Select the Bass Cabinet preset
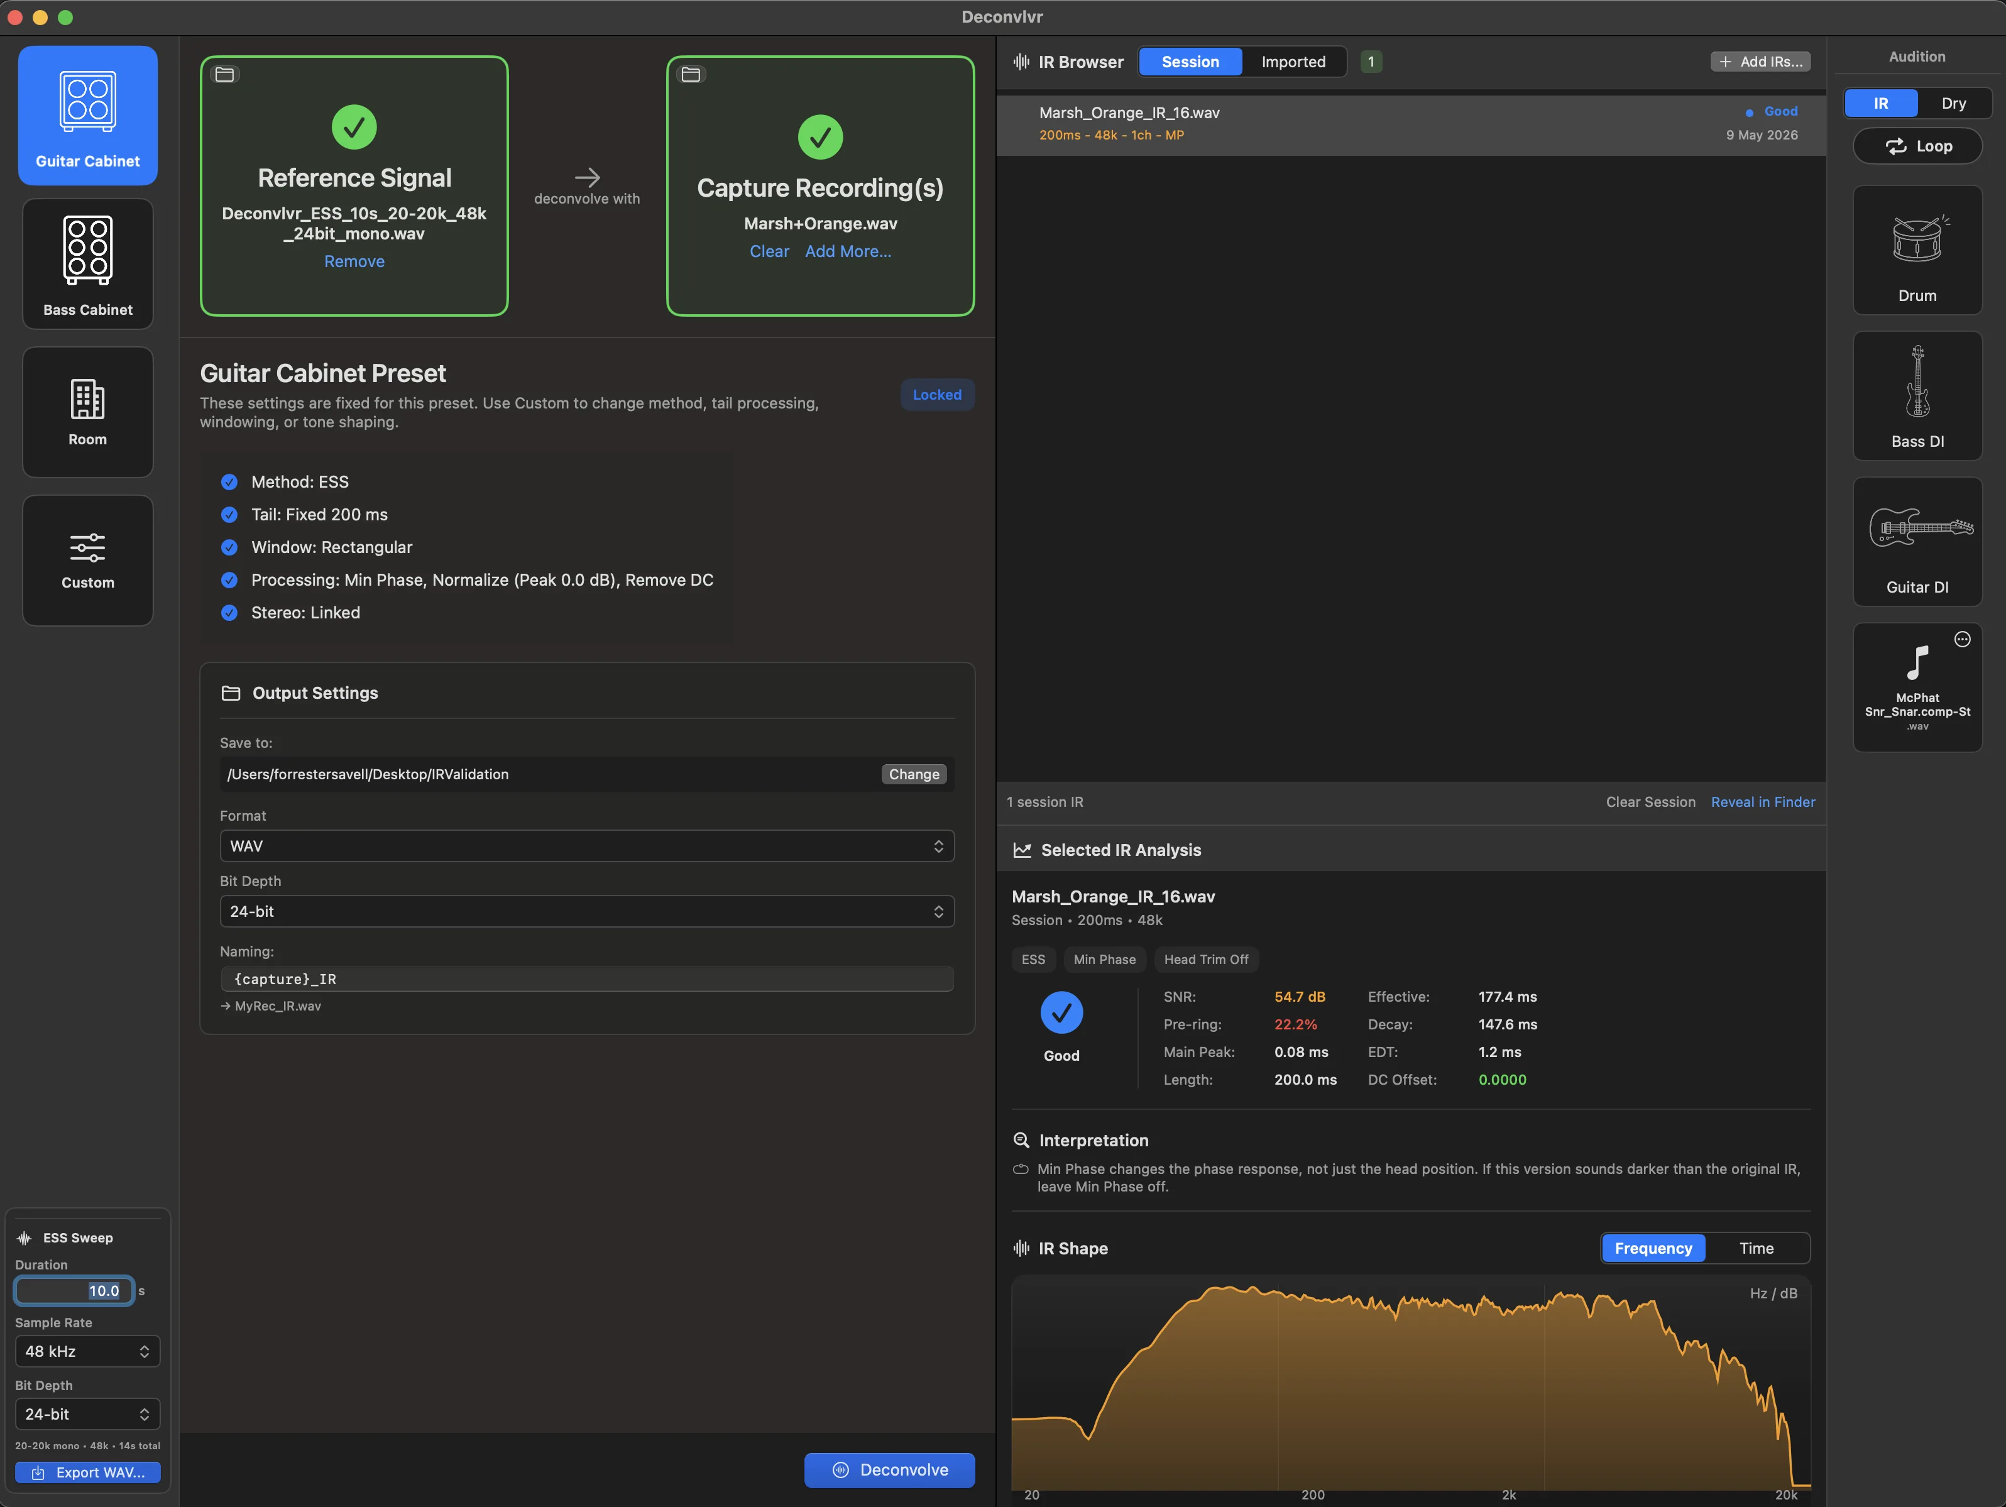The image size is (2006, 1507). pos(88,264)
